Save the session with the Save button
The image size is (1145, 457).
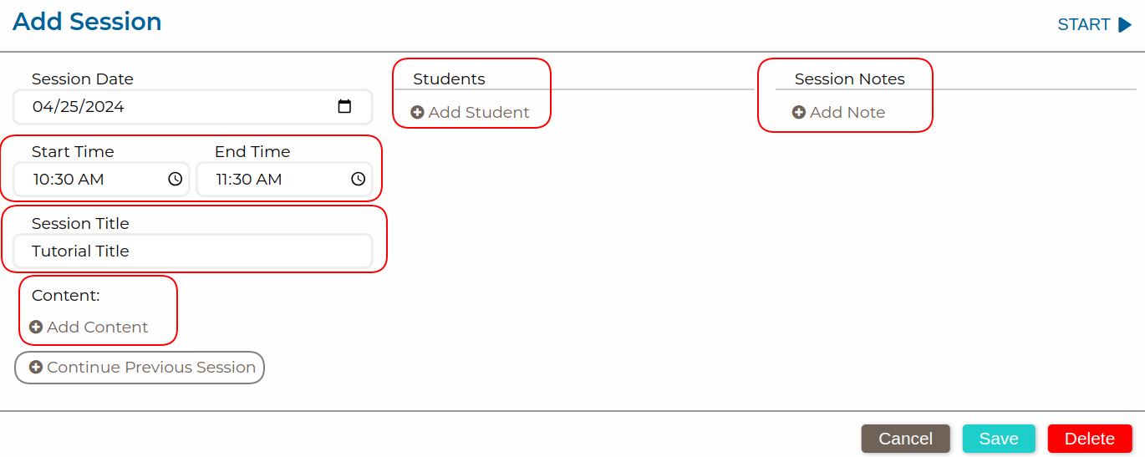(x=999, y=439)
